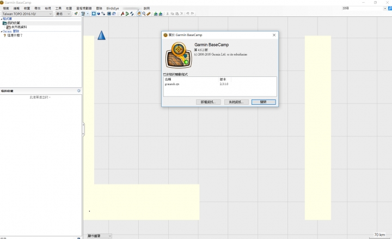Close the About Garmin BaseCamp dialog with X

coord(274,35)
